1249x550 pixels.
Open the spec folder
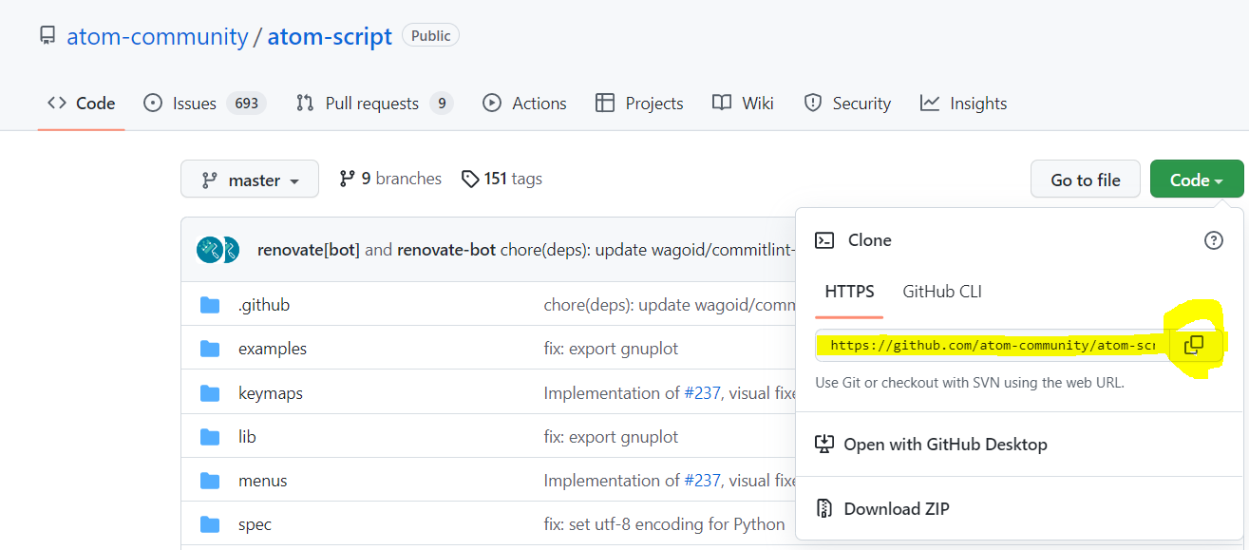pyautogui.click(x=255, y=524)
